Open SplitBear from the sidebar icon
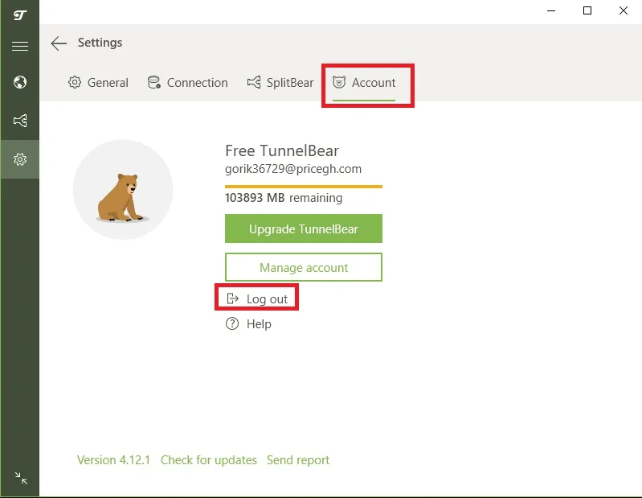Viewport: 642px width, 498px height. point(19,121)
